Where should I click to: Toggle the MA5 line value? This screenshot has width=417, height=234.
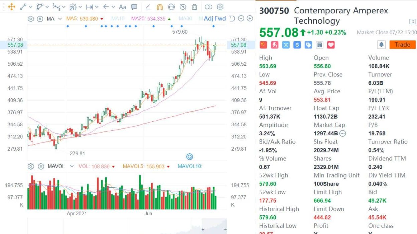(85, 19)
